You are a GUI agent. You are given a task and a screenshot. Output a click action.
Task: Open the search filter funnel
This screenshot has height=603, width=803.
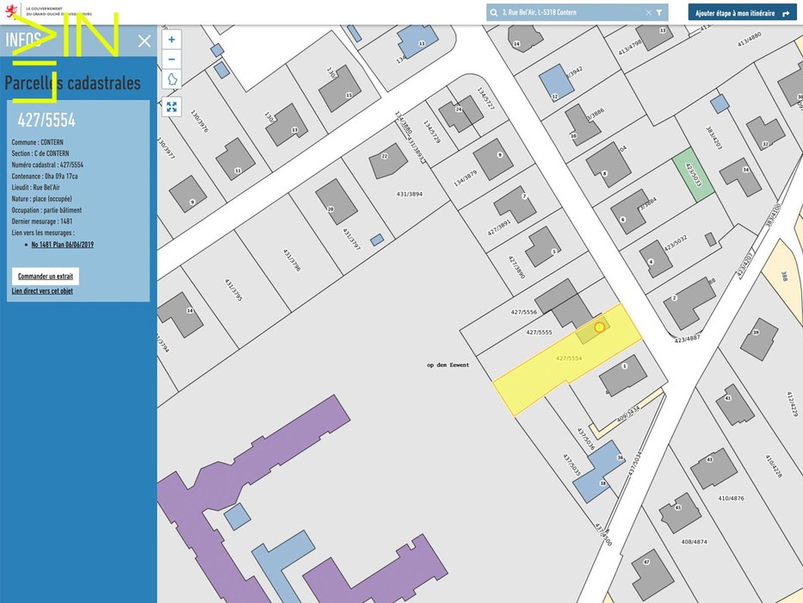click(x=659, y=13)
